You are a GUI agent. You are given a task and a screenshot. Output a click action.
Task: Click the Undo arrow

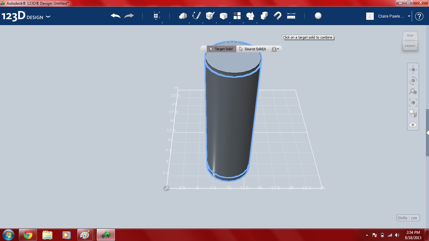[116, 16]
